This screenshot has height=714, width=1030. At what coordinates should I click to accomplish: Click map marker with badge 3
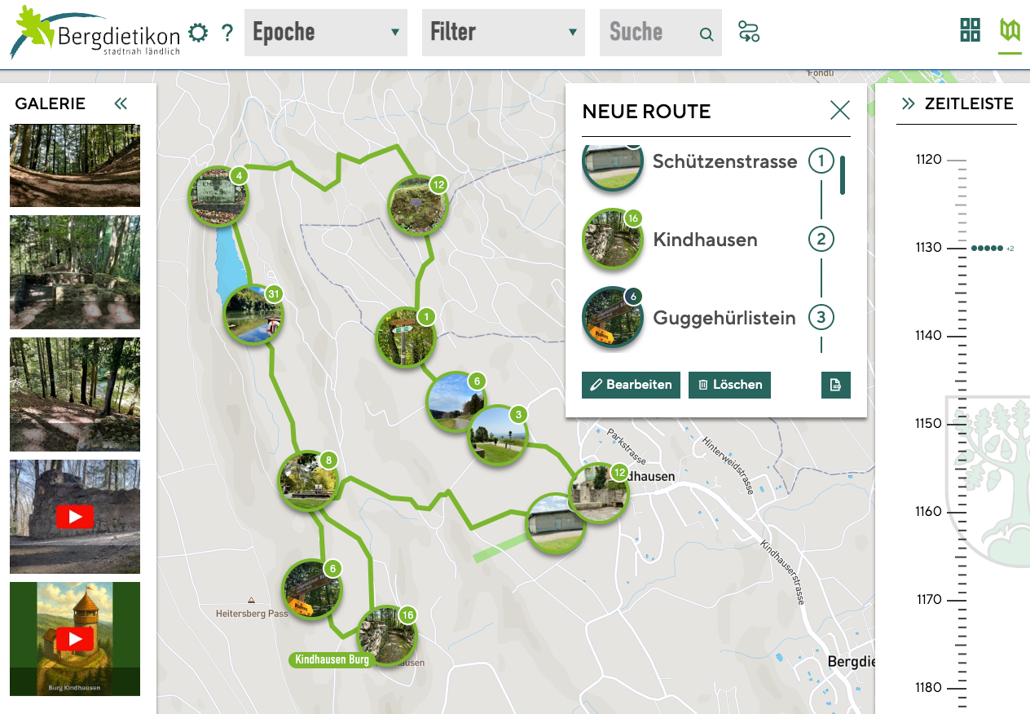coord(498,436)
